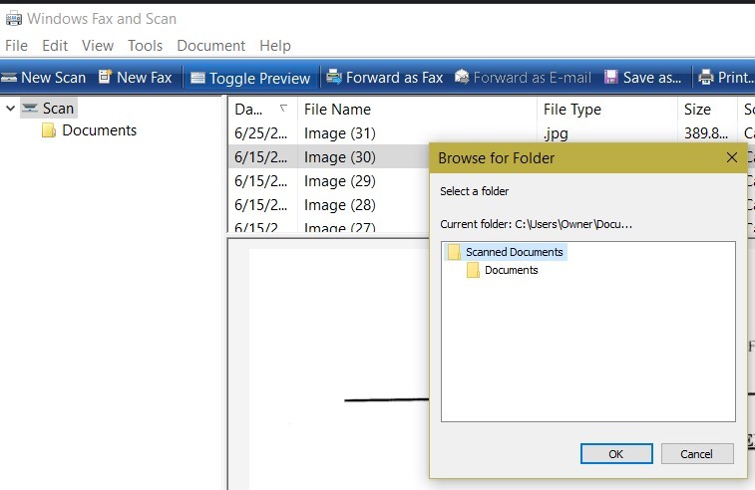Click the Save as floppy disk icon
Image resolution: width=755 pixels, height=490 pixels.
click(x=611, y=77)
